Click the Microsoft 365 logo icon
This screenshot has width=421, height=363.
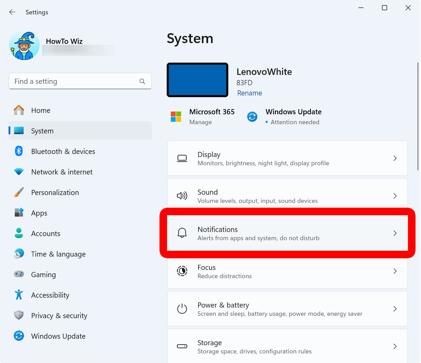176,117
